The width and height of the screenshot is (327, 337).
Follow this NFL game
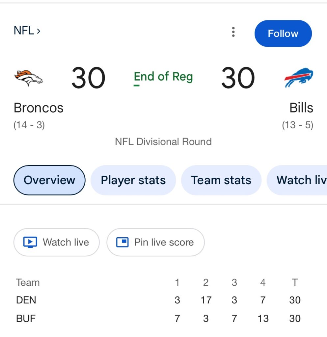283,34
